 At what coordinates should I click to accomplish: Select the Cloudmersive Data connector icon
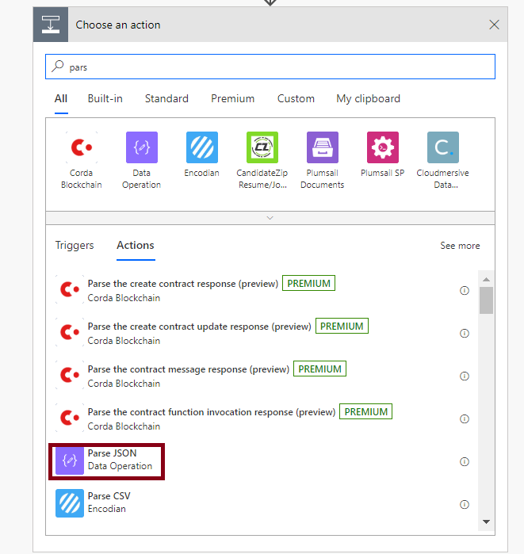(x=443, y=147)
